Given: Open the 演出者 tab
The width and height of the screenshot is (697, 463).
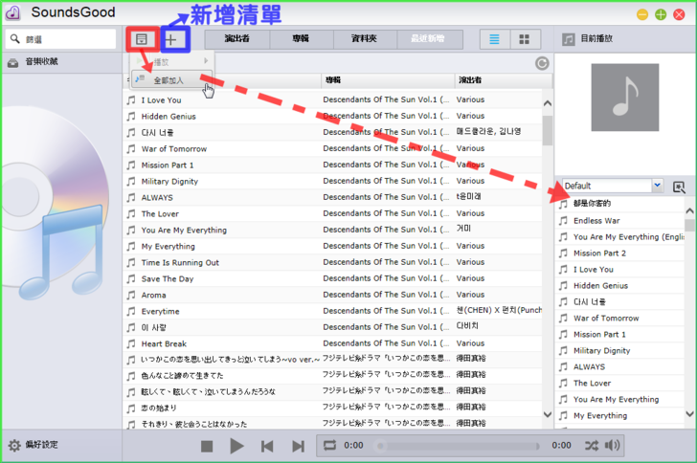Looking at the screenshot, I should (236, 39).
